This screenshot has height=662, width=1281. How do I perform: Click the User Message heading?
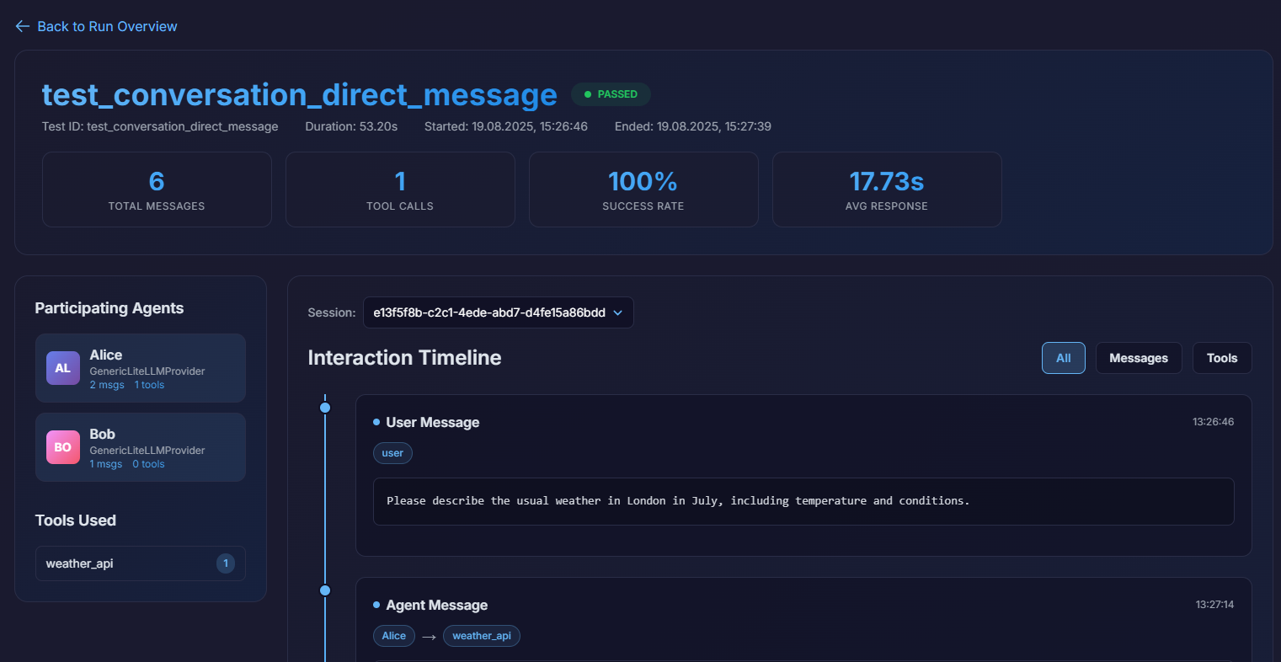coord(432,422)
